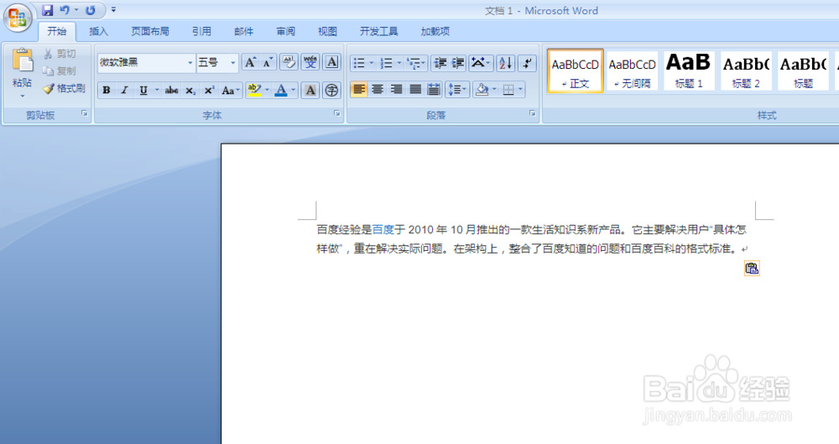Open the 邮件 ribbon tab
Image resolution: width=839 pixels, height=444 pixels.
coord(243,32)
